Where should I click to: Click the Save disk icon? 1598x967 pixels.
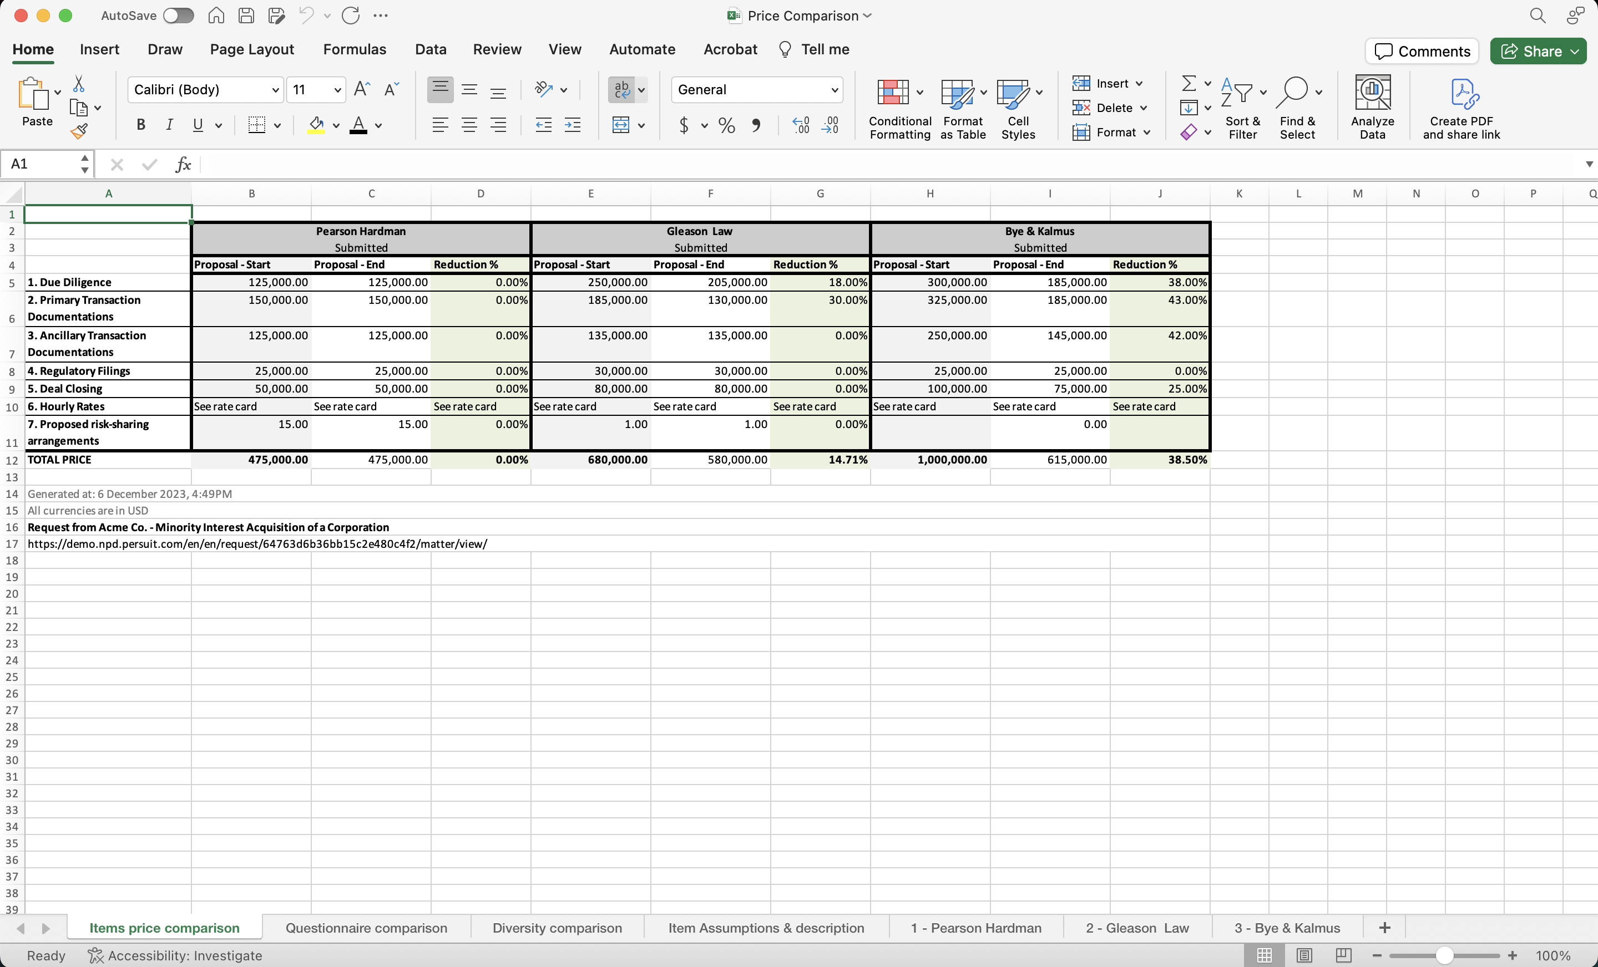coord(246,16)
